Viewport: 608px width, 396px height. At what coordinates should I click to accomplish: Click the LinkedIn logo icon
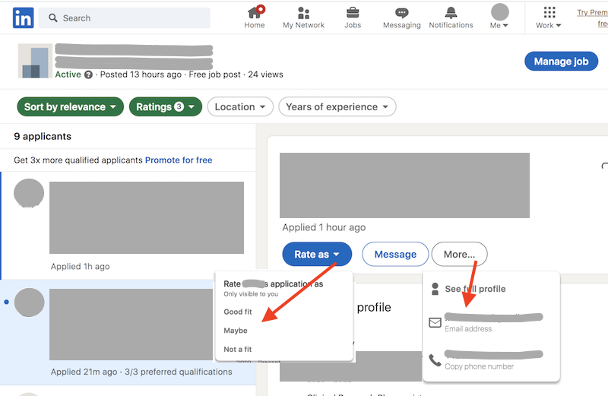(23, 18)
